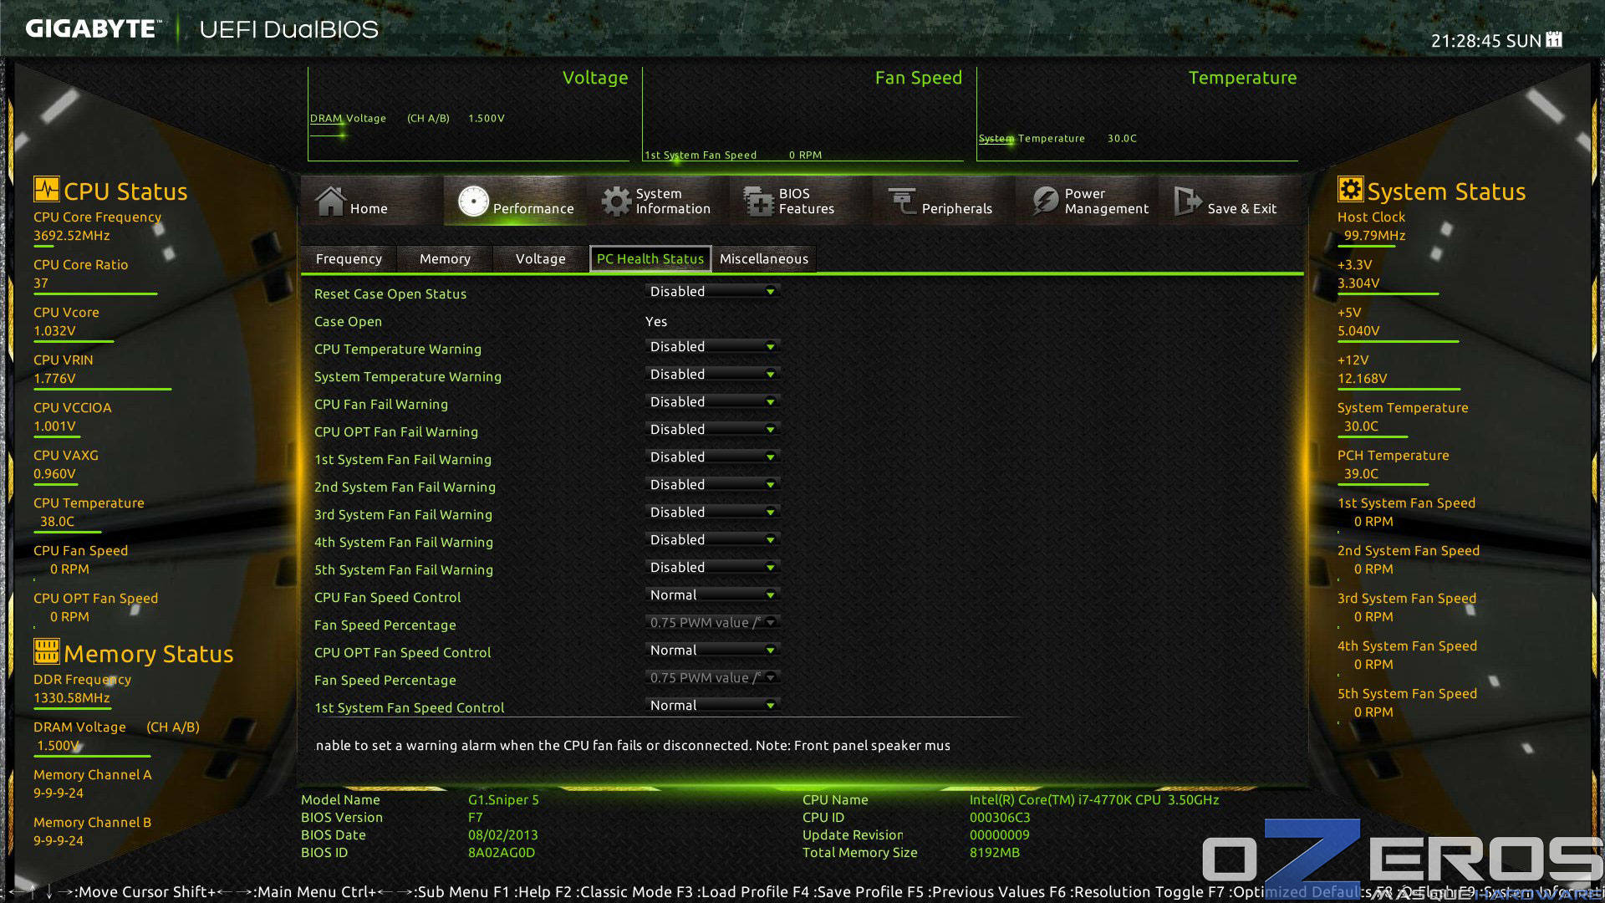The height and width of the screenshot is (903, 1605).
Task: Open 2nd System Fan Fail Warning dropdown
Action: pyautogui.click(x=712, y=485)
